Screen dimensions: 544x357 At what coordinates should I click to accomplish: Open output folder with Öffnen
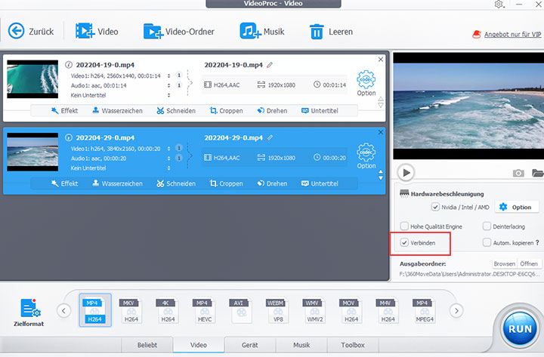click(x=529, y=263)
